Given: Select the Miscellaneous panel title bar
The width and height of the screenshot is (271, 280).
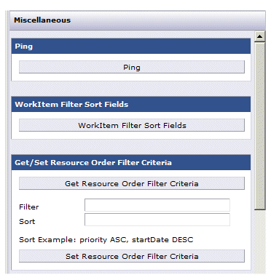Looking at the screenshot, I should (x=138, y=20).
